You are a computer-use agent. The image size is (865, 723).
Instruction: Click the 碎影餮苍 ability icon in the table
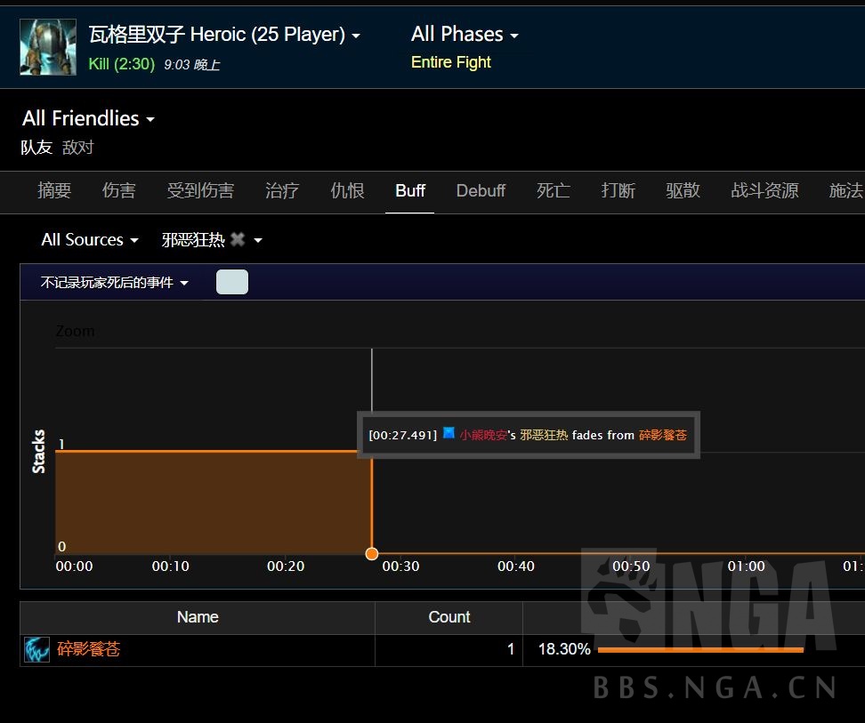click(x=36, y=649)
